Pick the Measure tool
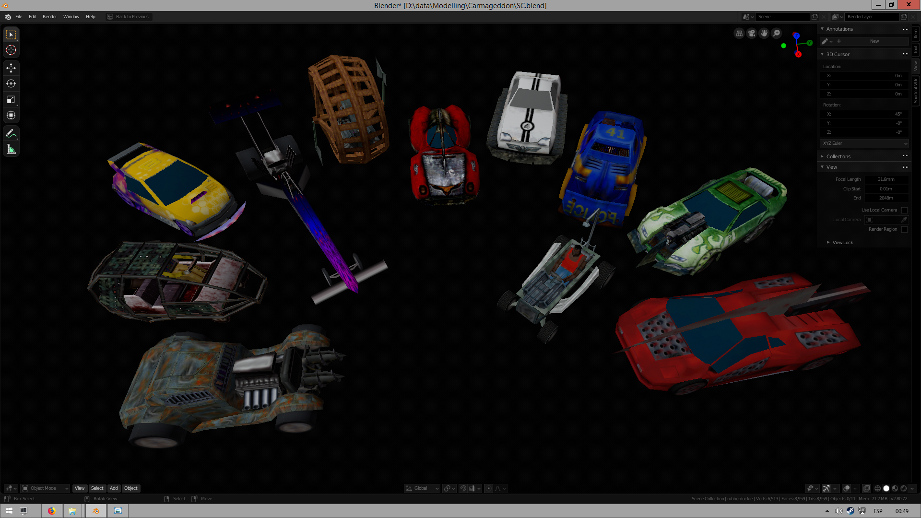The height and width of the screenshot is (518, 921). (x=11, y=150)
